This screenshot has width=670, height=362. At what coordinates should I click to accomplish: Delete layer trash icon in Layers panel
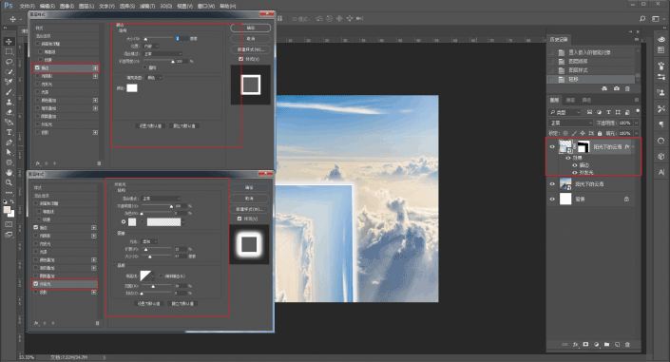pos(627,345)
